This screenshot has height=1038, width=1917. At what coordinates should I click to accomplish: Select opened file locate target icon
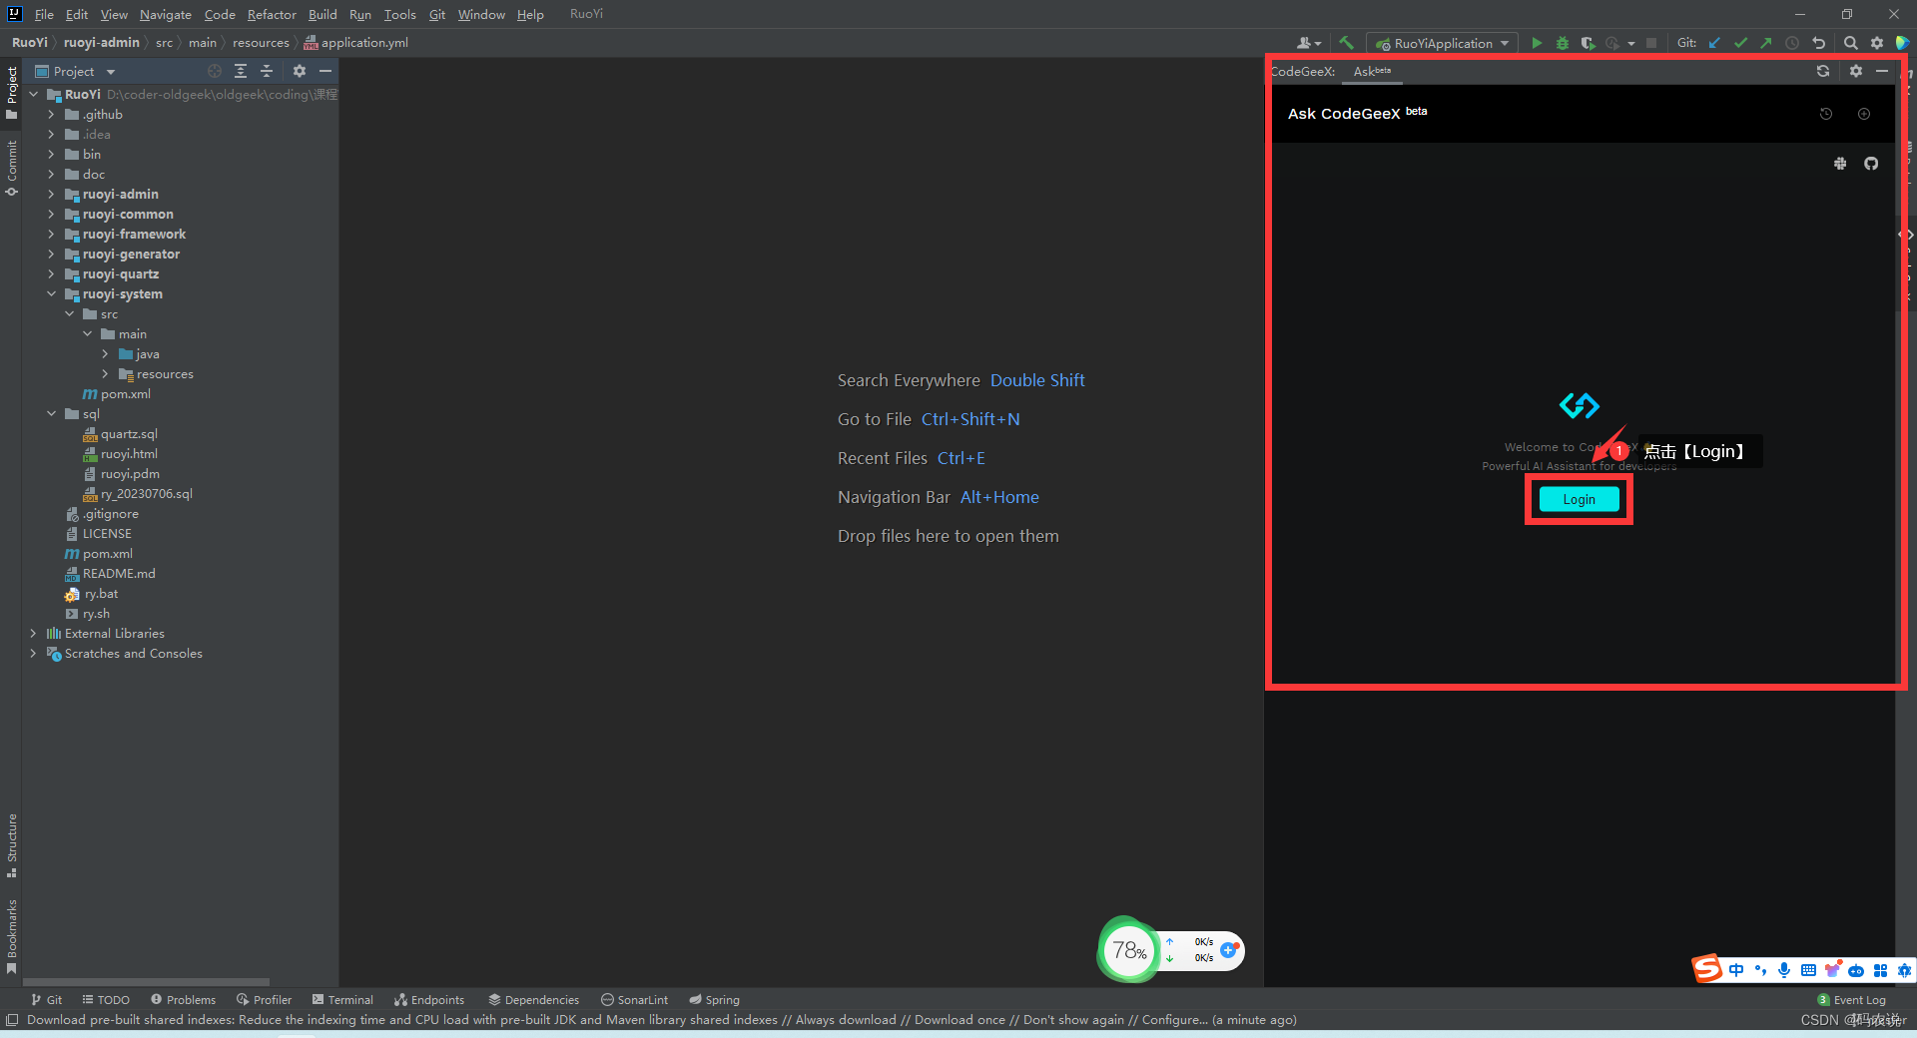pos(215,71)
